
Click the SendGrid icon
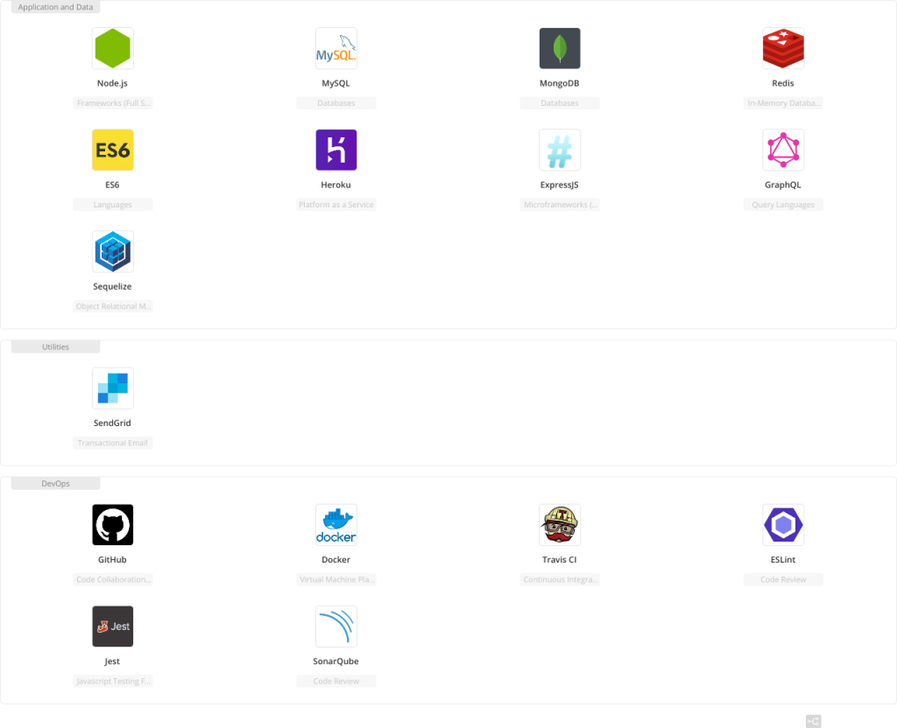[x=112, y=388]
